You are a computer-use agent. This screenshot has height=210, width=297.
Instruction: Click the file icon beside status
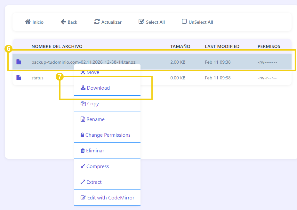pyautogui.click(x=19, y=77)
